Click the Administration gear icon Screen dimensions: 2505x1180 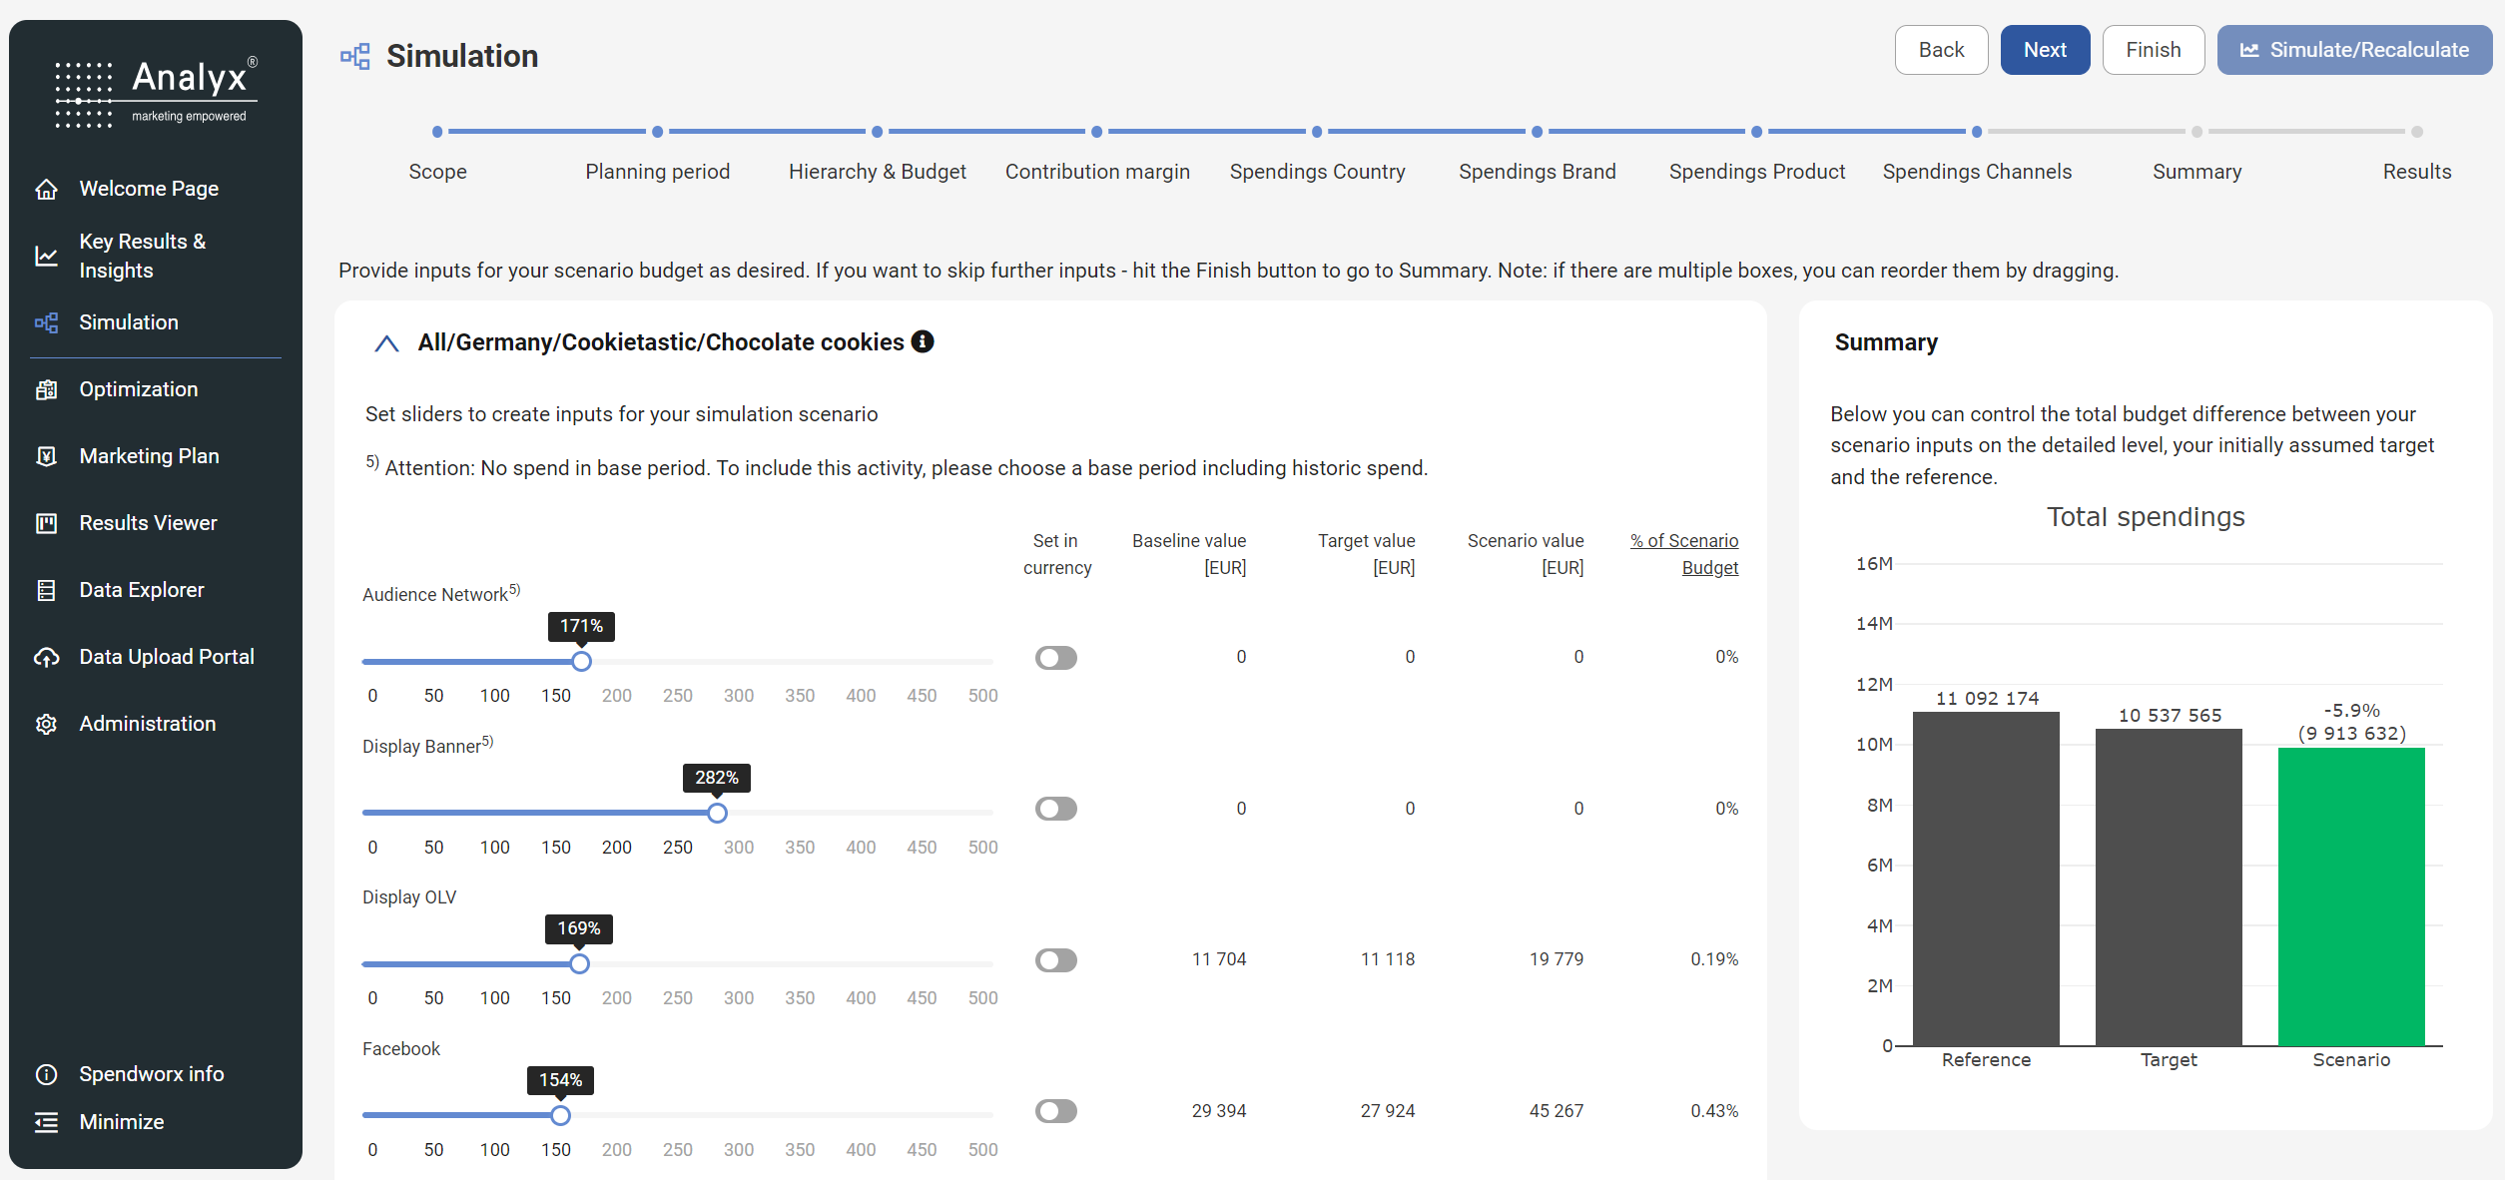46,724
